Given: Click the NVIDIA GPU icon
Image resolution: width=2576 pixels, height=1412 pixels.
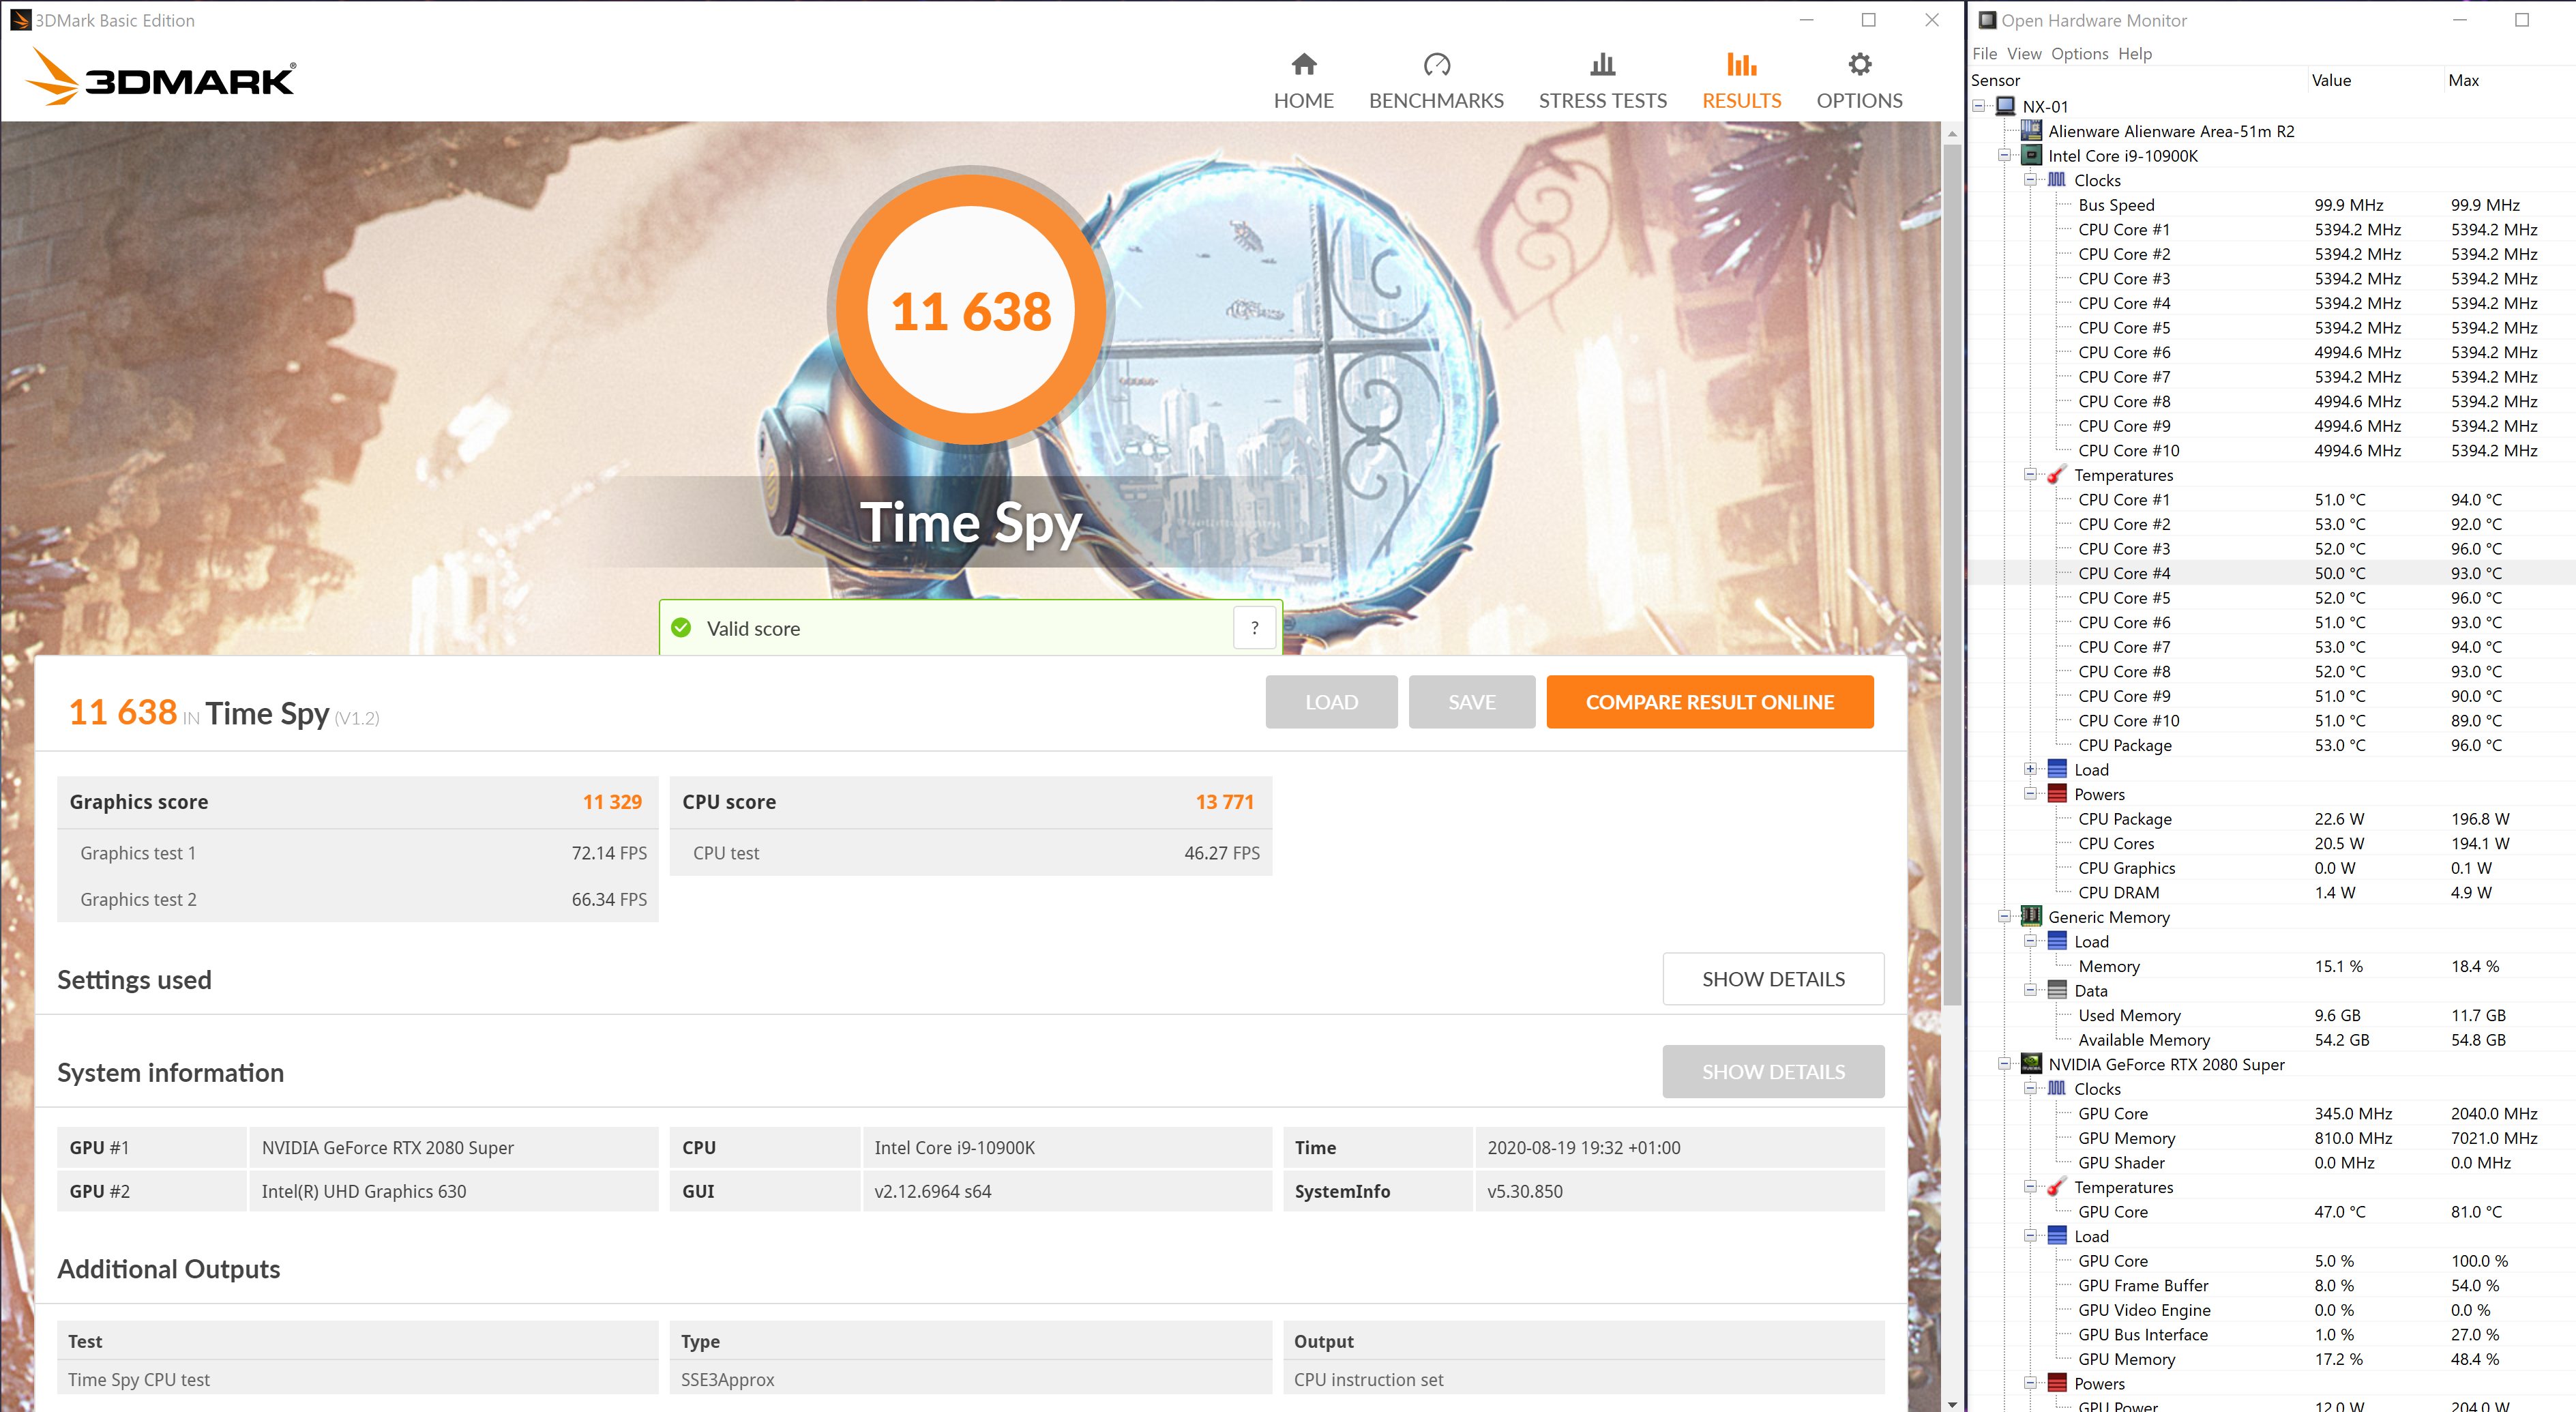Looking at the screenshot, I should (2031, 1064).
